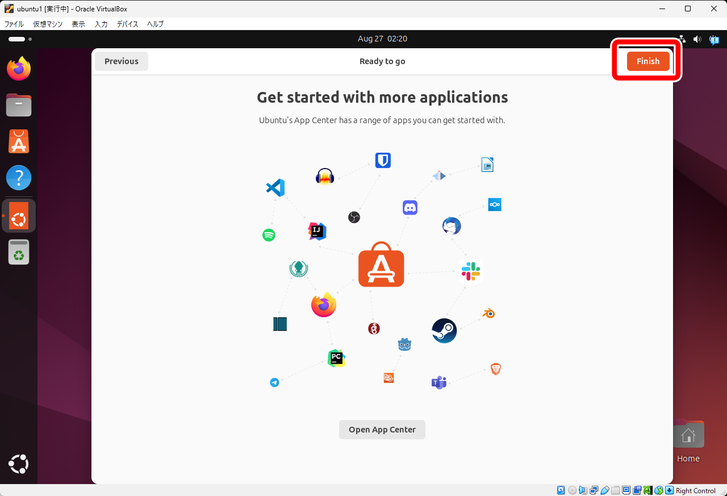Screen dimensions: 727x496
Task: Select the Ubuntu welcome app in the dock
Action: pyautogui.click(x=19, y=216)
